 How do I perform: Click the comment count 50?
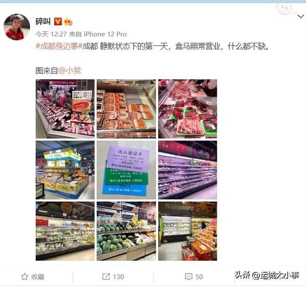(x=199, y=277)
